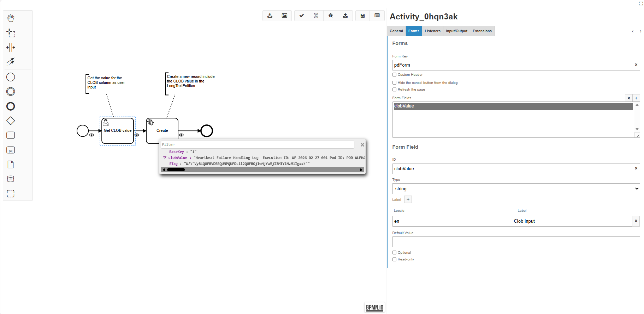Click the bug debug toolbar icon

click(x=331, y=16)
